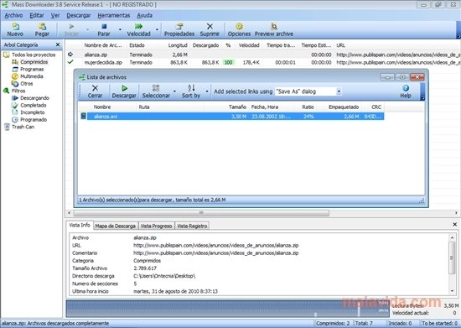Select Completado filter in tree
461x328 pixels.
tap(34, 105)
